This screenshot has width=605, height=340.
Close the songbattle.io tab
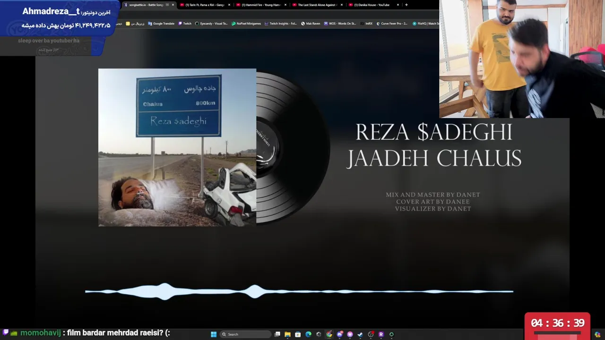(173, 5)
